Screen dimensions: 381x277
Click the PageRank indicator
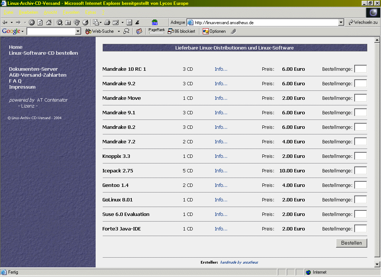tap(157, 31)
